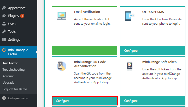Open the miniOrange 2-Factor menu
This screenshot has width=188, height=107.
coord(19,52)
